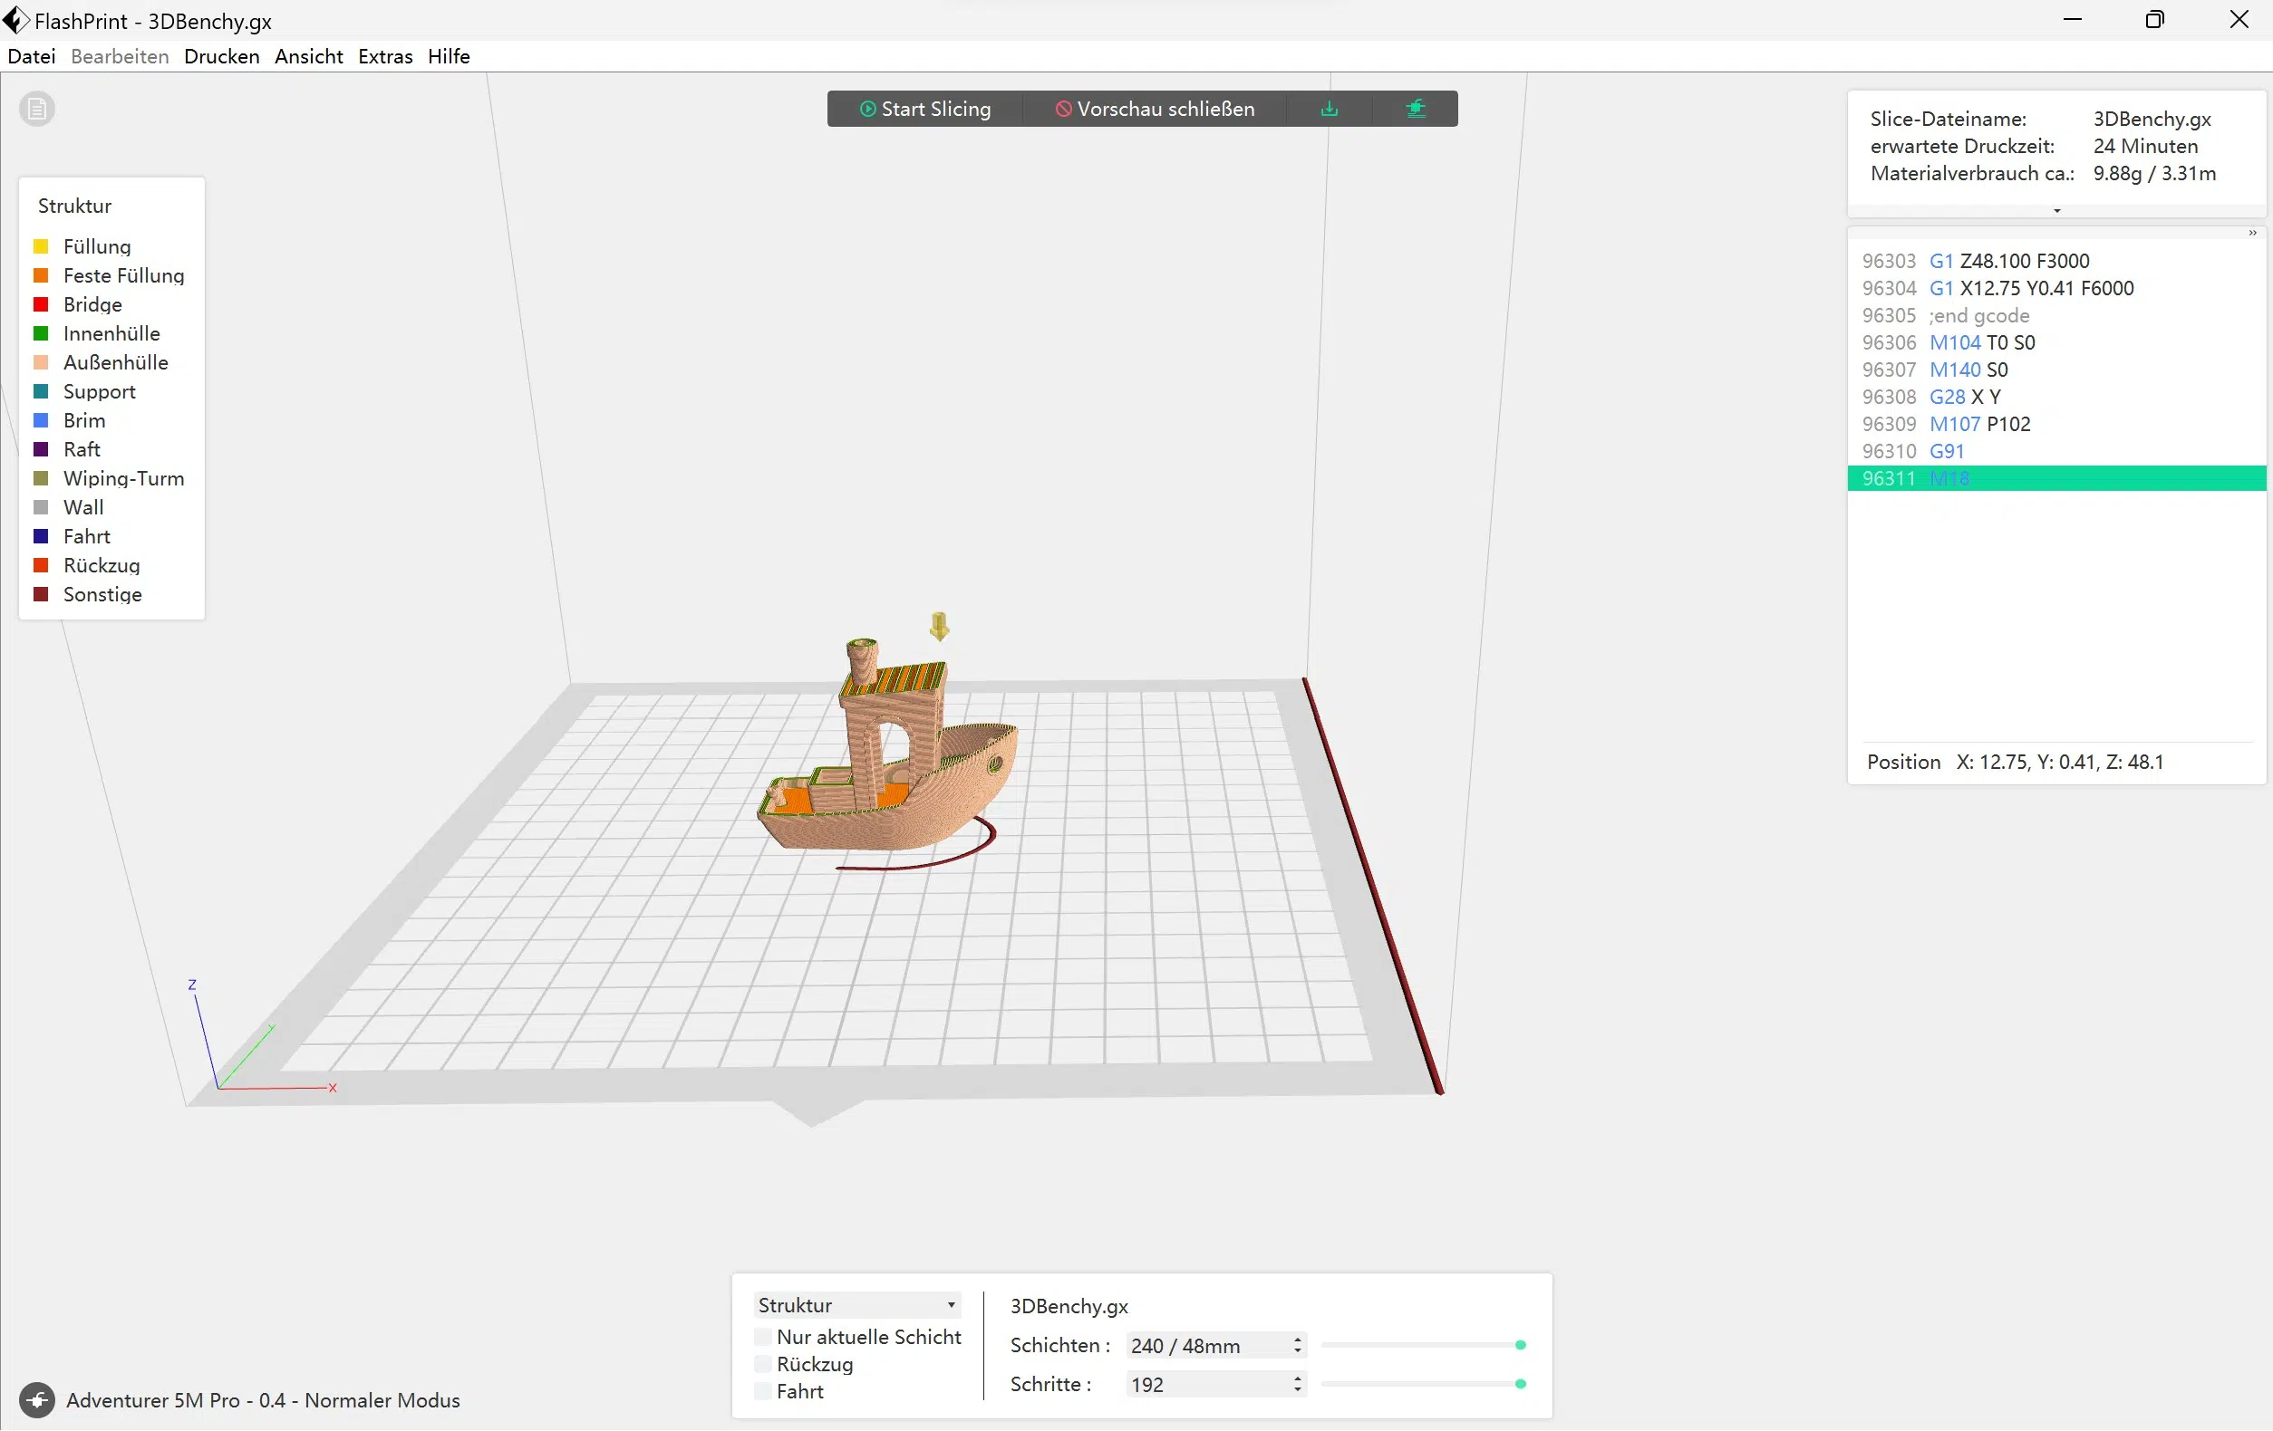Click the Fahrt legend entry in Struktur panel
The width and height of the screenshot is (2273, 1431).
pyautogui.click(x=87, y=536)
